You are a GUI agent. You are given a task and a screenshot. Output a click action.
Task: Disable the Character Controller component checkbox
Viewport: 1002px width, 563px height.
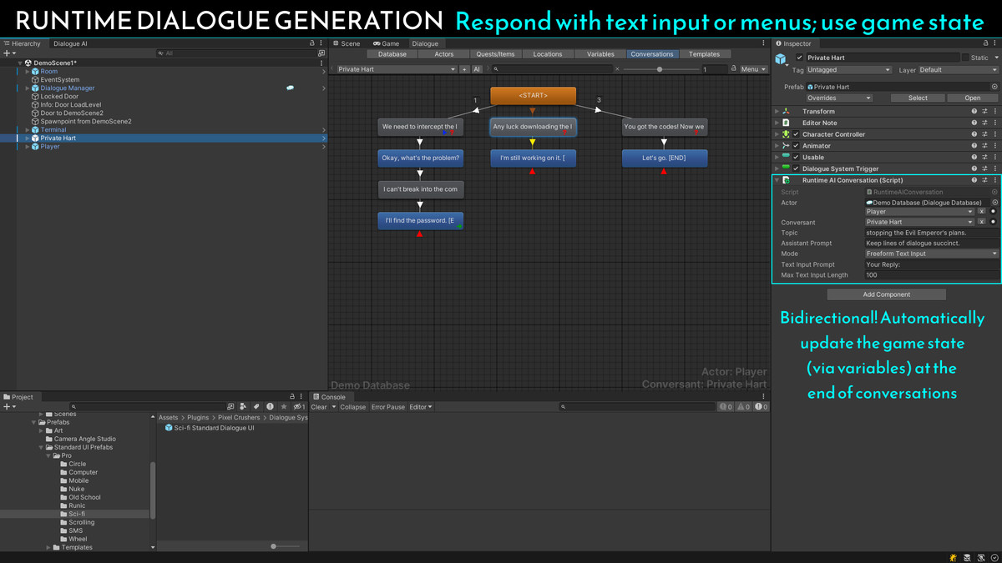tap(796, 134)
